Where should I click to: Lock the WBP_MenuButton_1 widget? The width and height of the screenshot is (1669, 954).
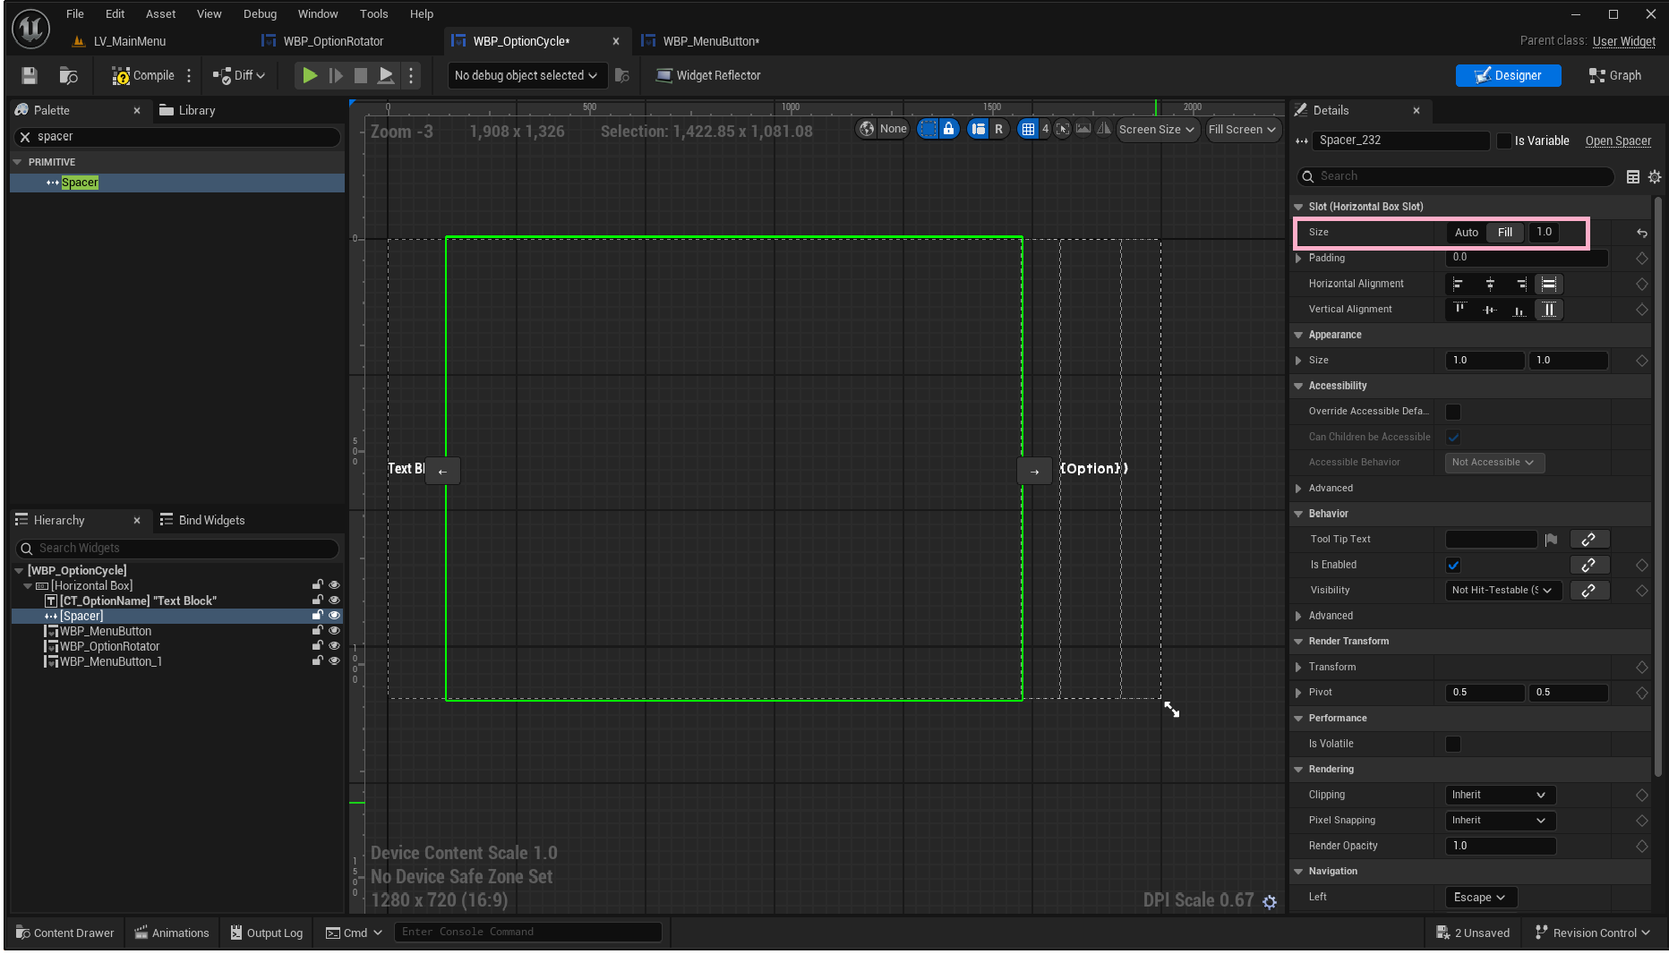click(318, 661)
